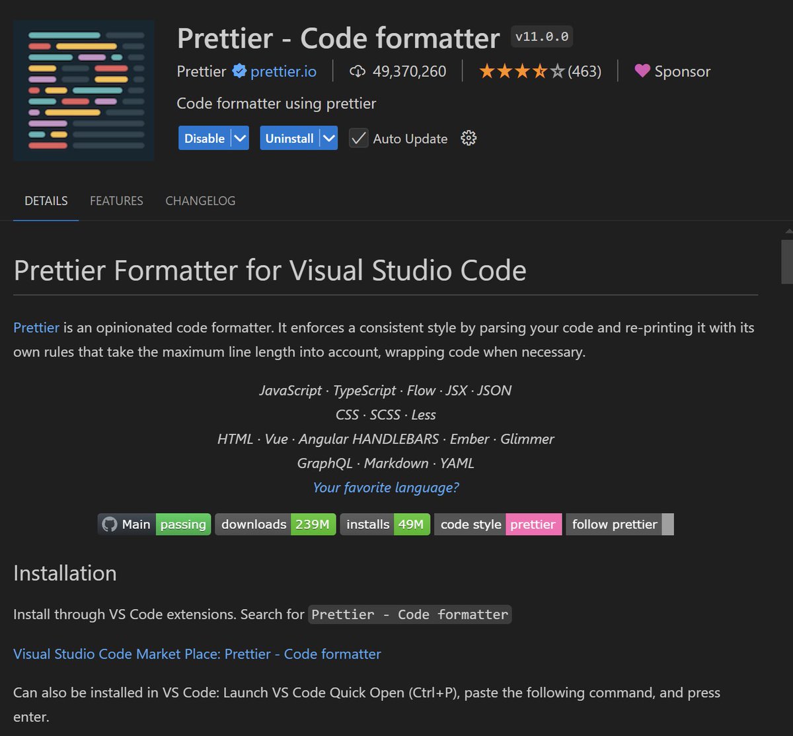Open the Prettier link in description

click(x=36, y=327)
